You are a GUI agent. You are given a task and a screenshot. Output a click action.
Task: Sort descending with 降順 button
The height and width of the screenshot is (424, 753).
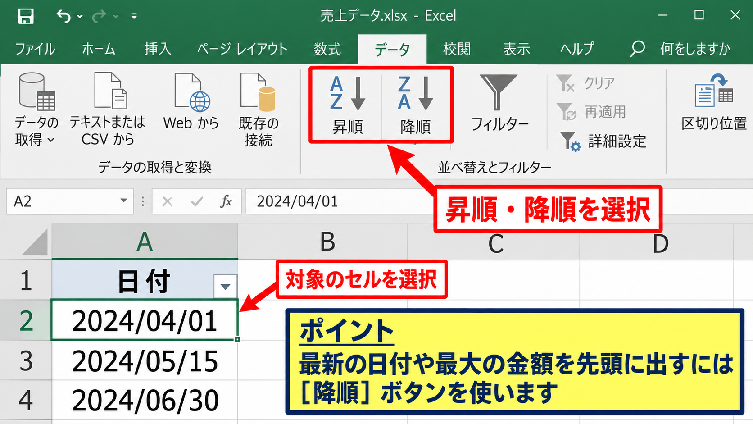tap(415, 105)
